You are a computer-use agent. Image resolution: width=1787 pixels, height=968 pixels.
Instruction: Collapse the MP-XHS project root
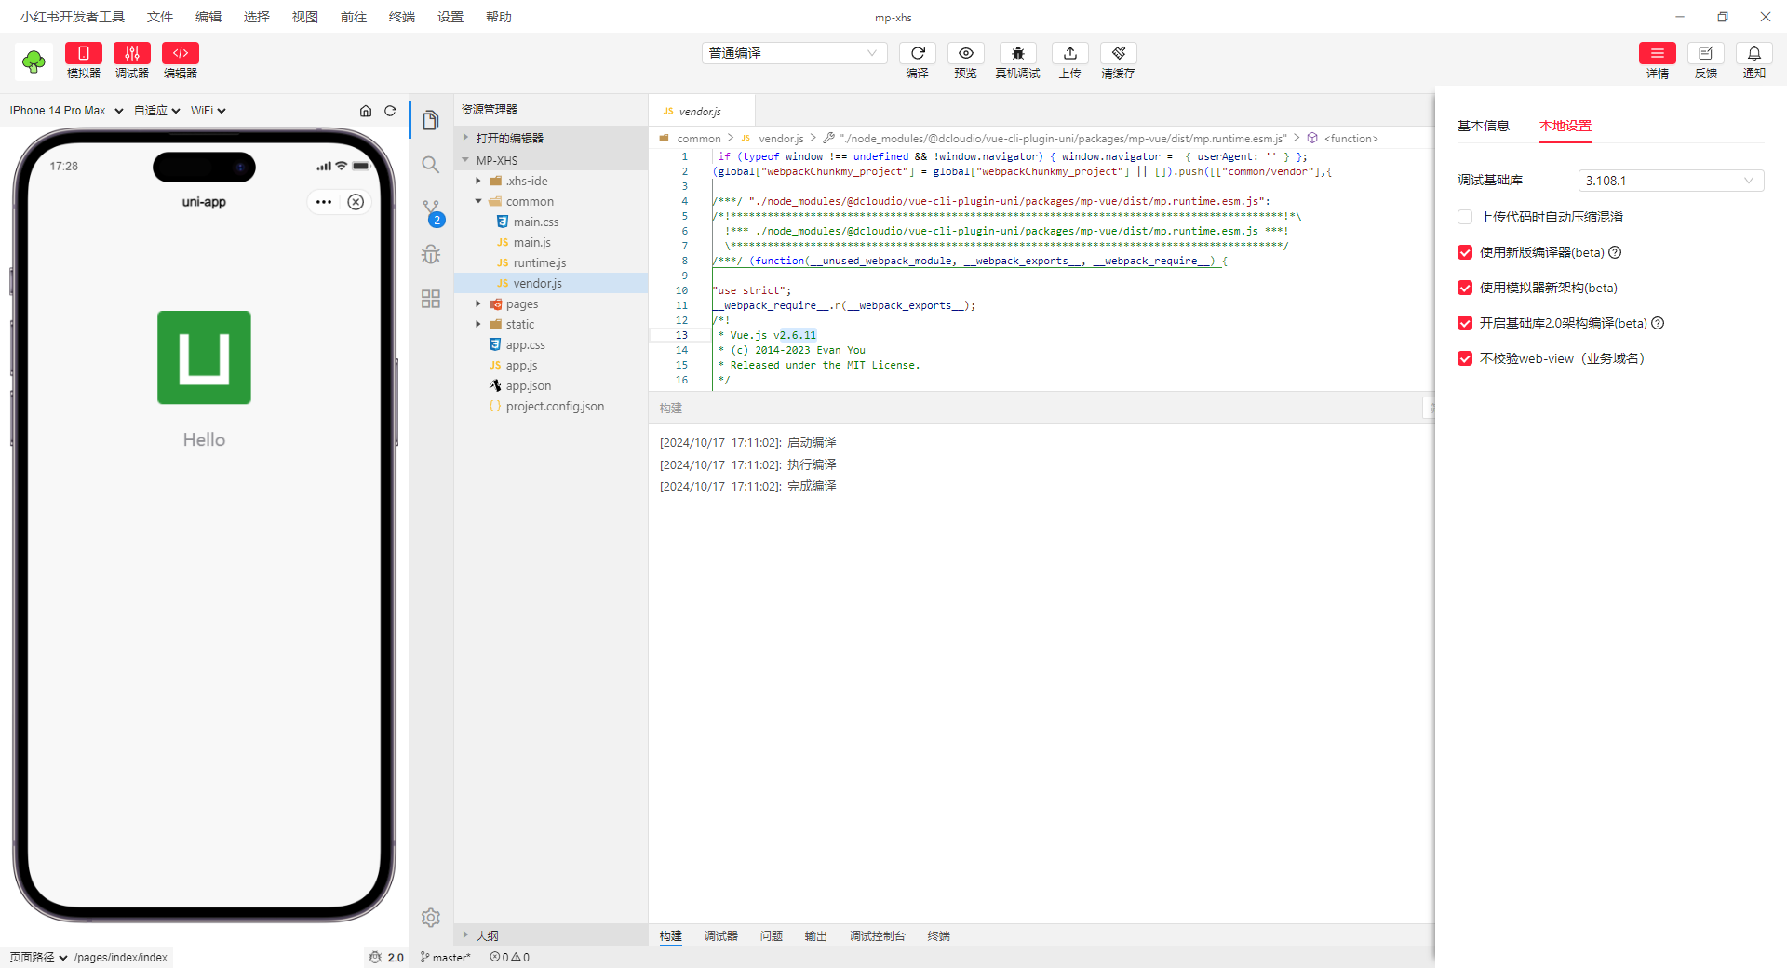551,160
